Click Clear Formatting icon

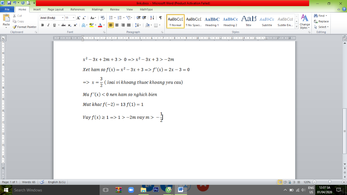[x=102, y=18]
